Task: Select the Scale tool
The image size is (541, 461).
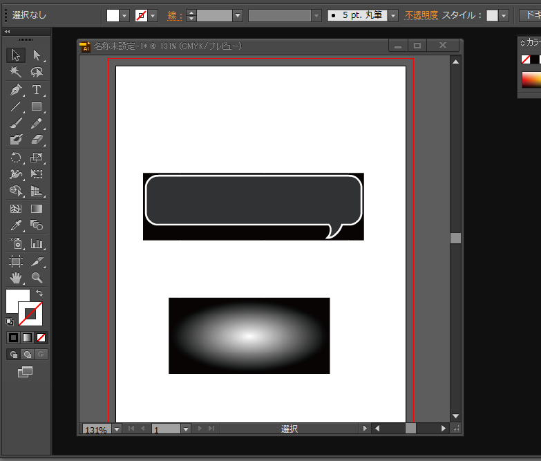Action: pos(37,158)
